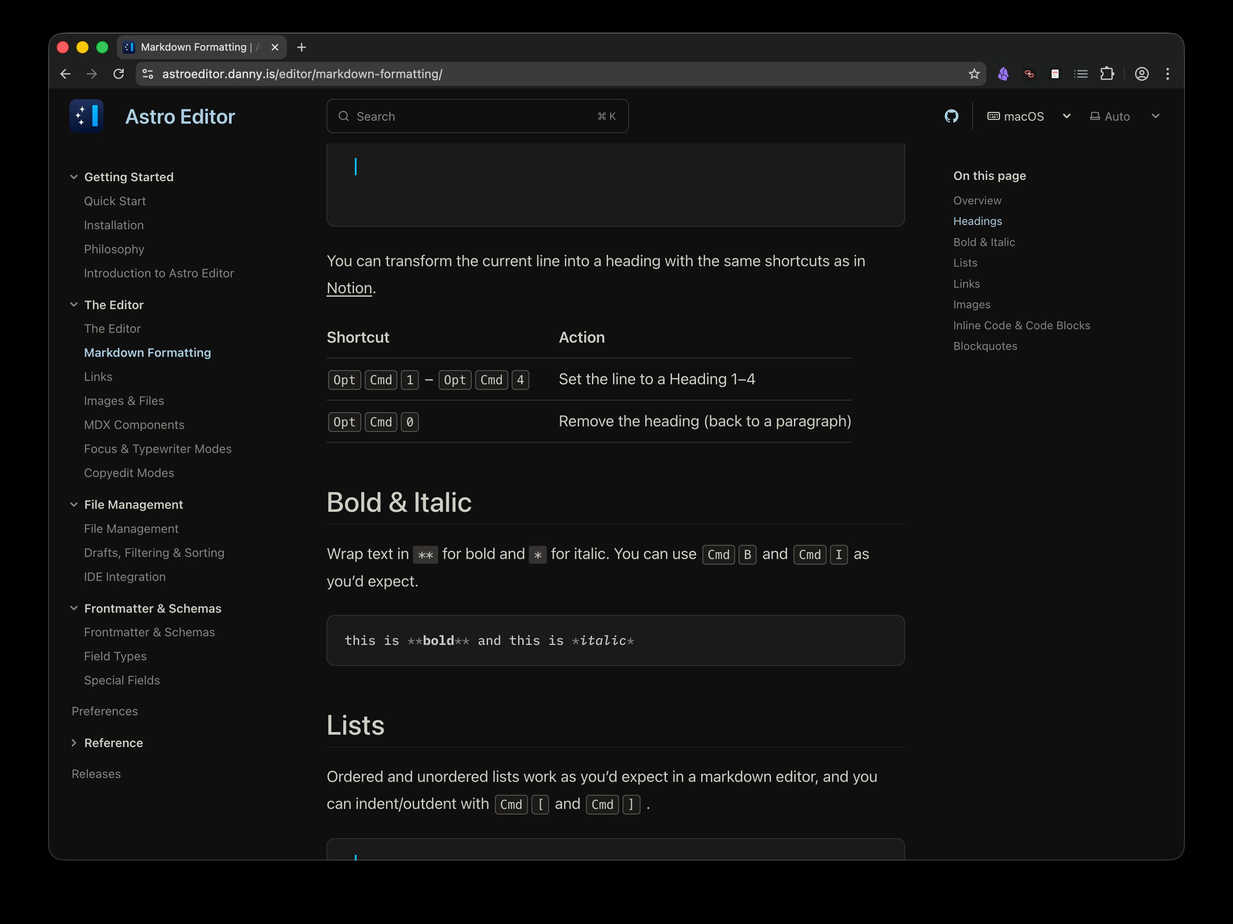This screenshot has width=1233, height=924.
Task: Open the Releases page
Action: pyautogui.click(x=96, y=774)
